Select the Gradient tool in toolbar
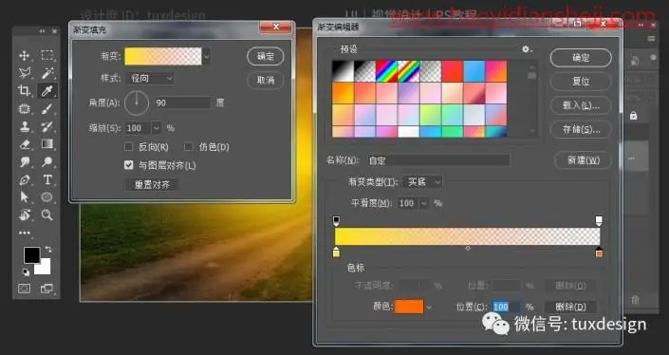The height and width of the screenshot is (355, 669). click(x=46, y=143)
